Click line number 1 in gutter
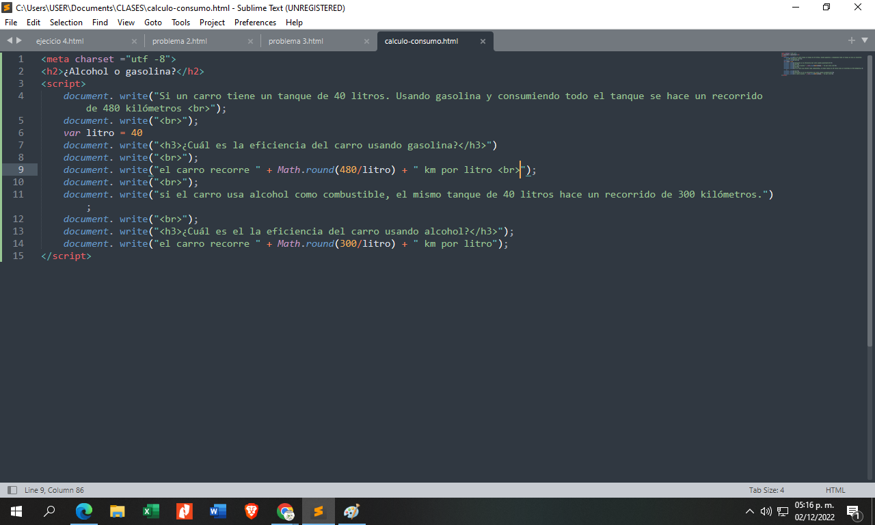Viewport: 875px width, 525px height. [x=21, y=59]
